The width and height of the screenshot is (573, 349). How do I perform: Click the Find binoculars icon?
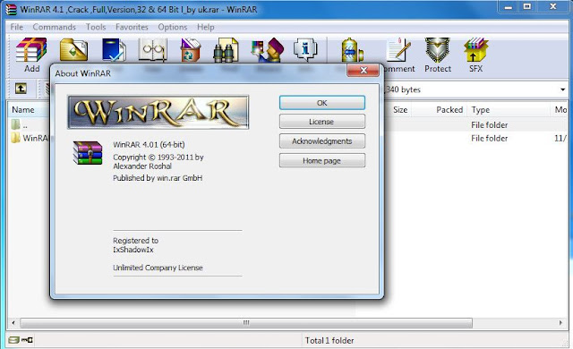click(x=226, y=49)
